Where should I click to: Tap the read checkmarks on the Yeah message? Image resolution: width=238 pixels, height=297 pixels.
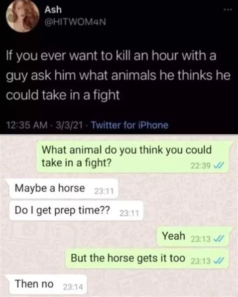point(219,238)
